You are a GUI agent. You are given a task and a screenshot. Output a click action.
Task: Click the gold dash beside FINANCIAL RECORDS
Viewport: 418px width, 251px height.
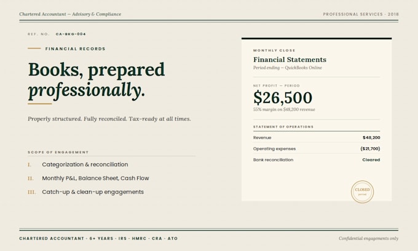tap(34, 48)
